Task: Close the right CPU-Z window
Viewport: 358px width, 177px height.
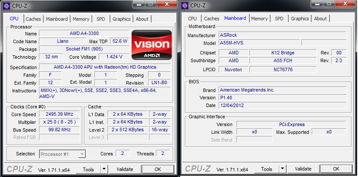Action: (x=345, y=3)
